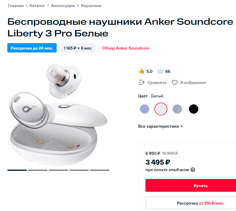Click the main earbuds product image

coord(58,115)
